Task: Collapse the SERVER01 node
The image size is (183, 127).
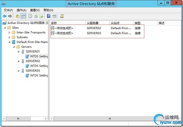Action: pos(18,52)
